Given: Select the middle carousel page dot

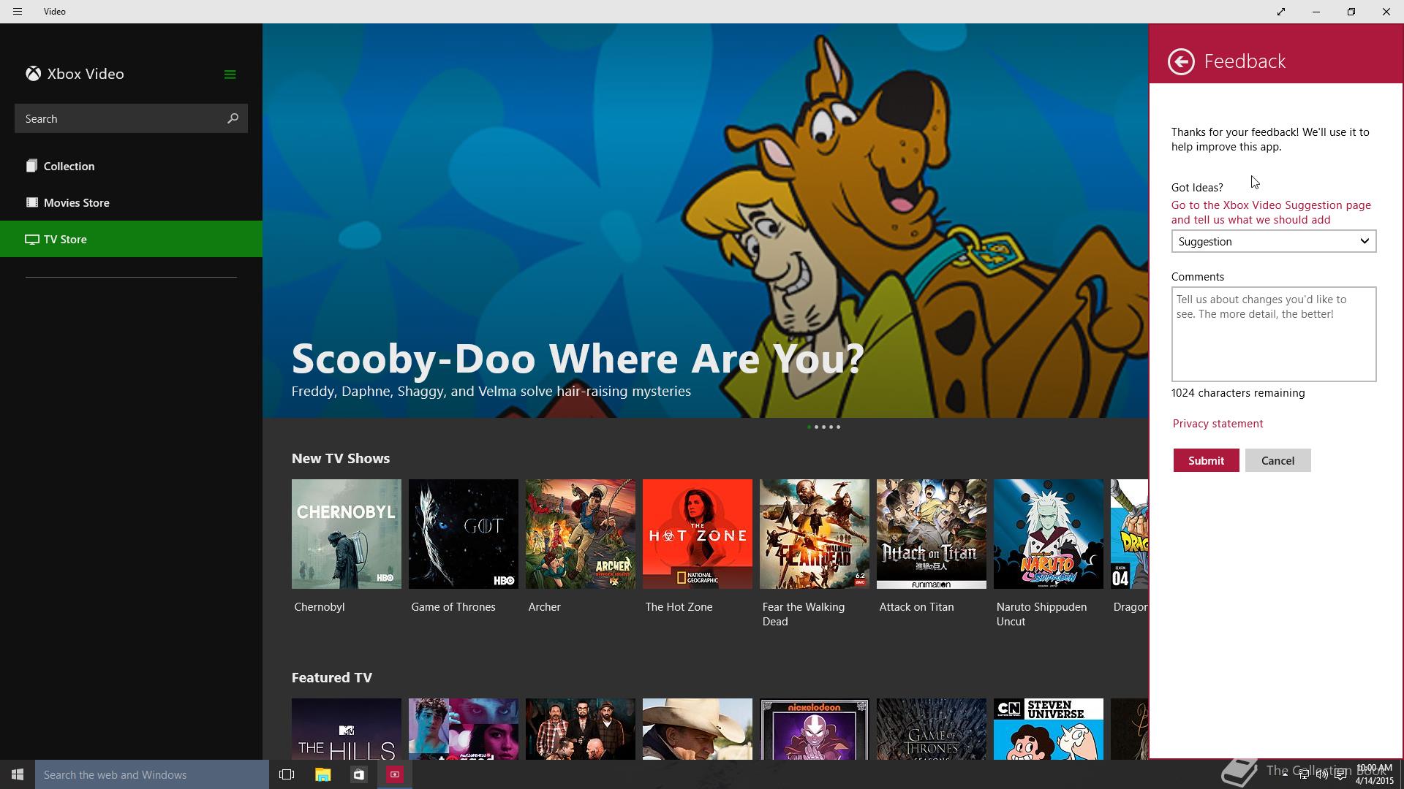Looking at the screenshot, I should tap(823, 427).
